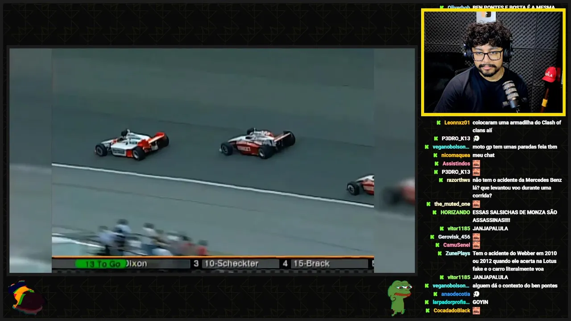This screenshot has width=571, height=321.
Task: Open Assistindos' chat username
Action: coord(456,164)
